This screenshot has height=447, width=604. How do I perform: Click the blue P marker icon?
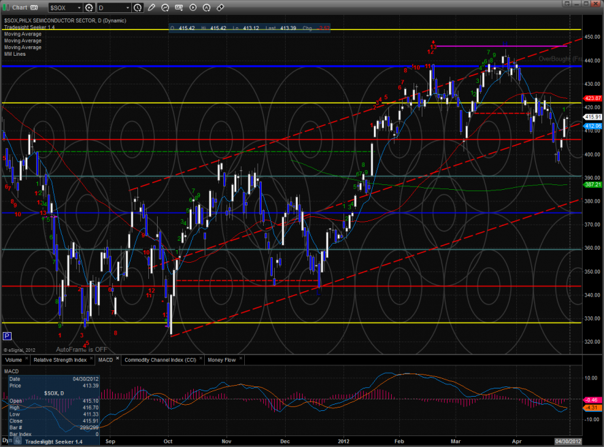[7, 335]
